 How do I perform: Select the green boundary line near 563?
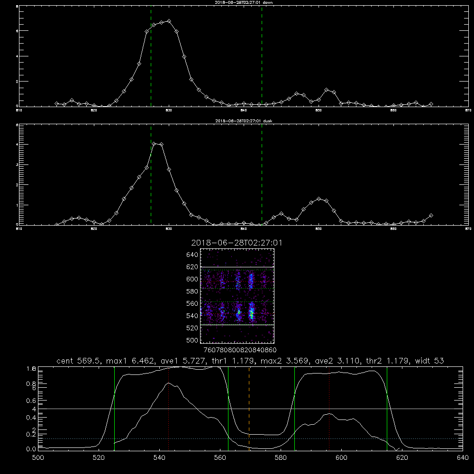tap(228, 409)
